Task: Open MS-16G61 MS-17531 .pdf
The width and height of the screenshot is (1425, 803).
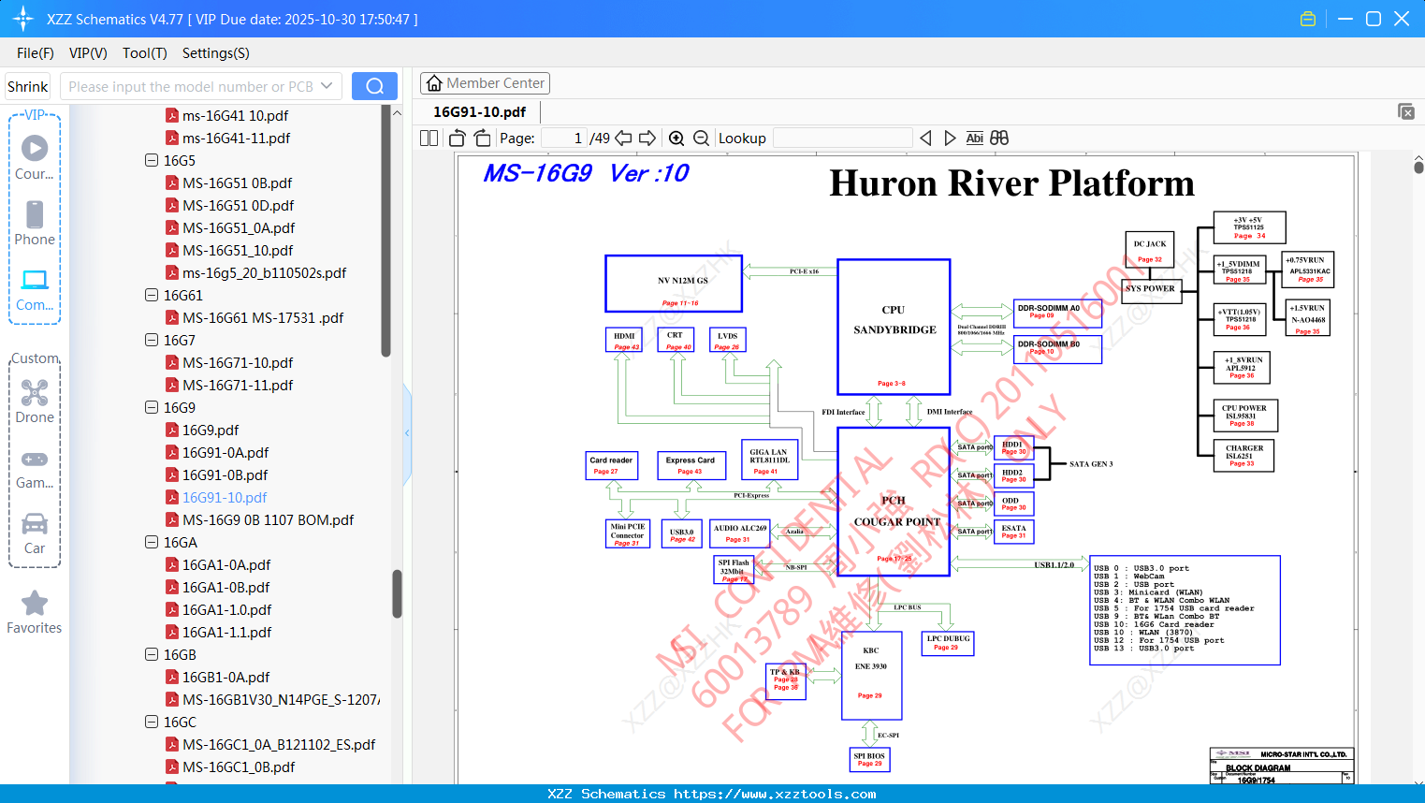Action: tap(263, 317)
